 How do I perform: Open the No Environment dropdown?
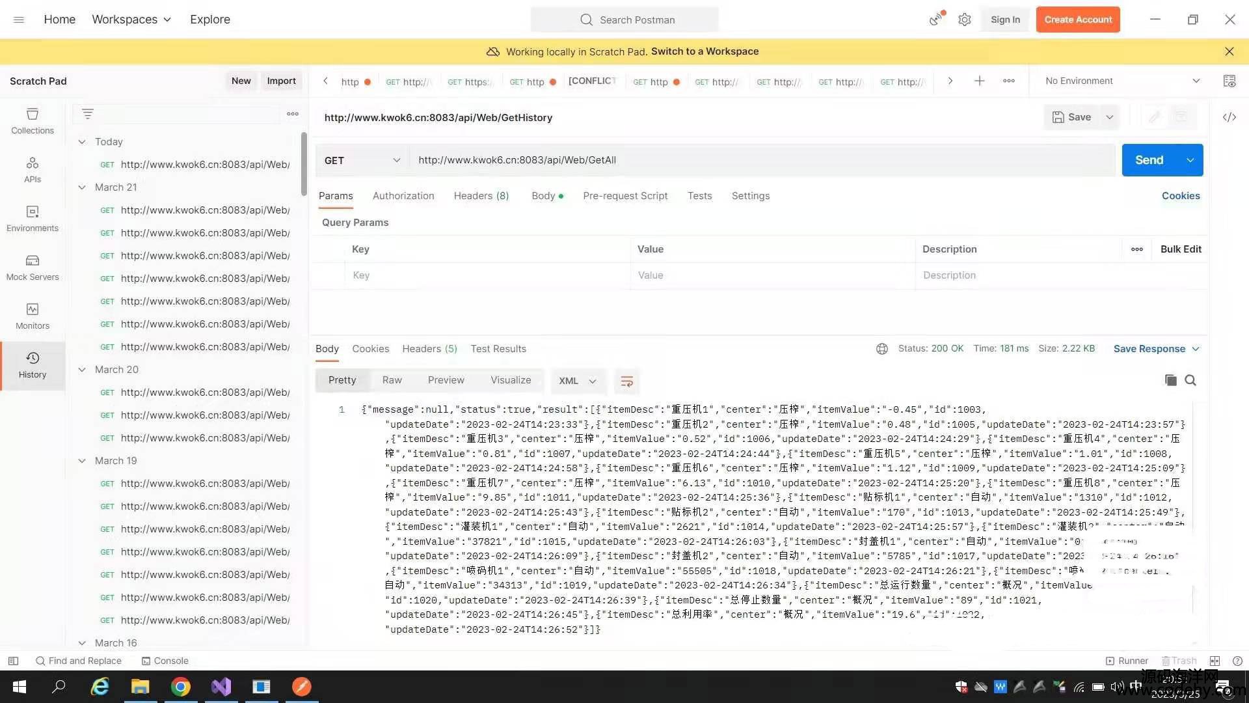coord(1122,81)
